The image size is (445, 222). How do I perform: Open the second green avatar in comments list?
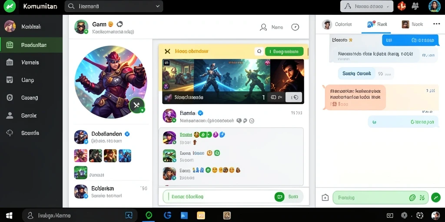pos(169,156)
